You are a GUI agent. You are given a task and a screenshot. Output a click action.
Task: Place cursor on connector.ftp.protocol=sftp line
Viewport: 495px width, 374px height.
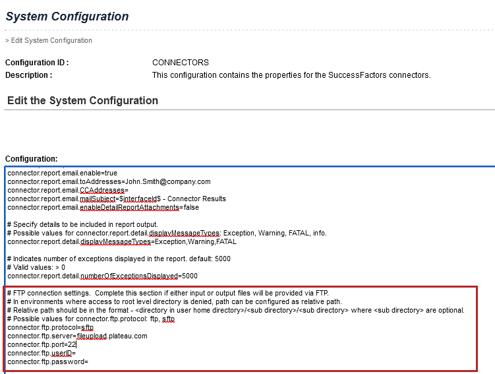pos(51,327)
